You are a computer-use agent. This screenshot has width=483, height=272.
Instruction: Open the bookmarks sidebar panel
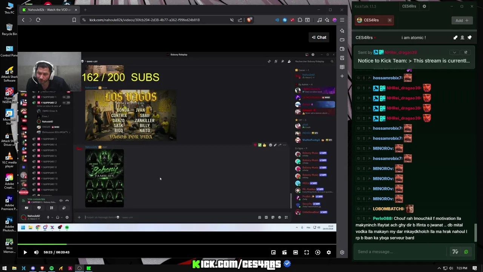(342, 58)
